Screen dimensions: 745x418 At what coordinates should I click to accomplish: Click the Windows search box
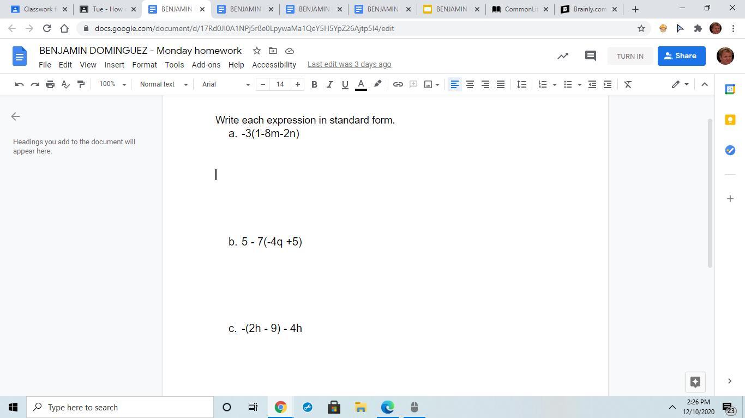[x=120, y=407]
